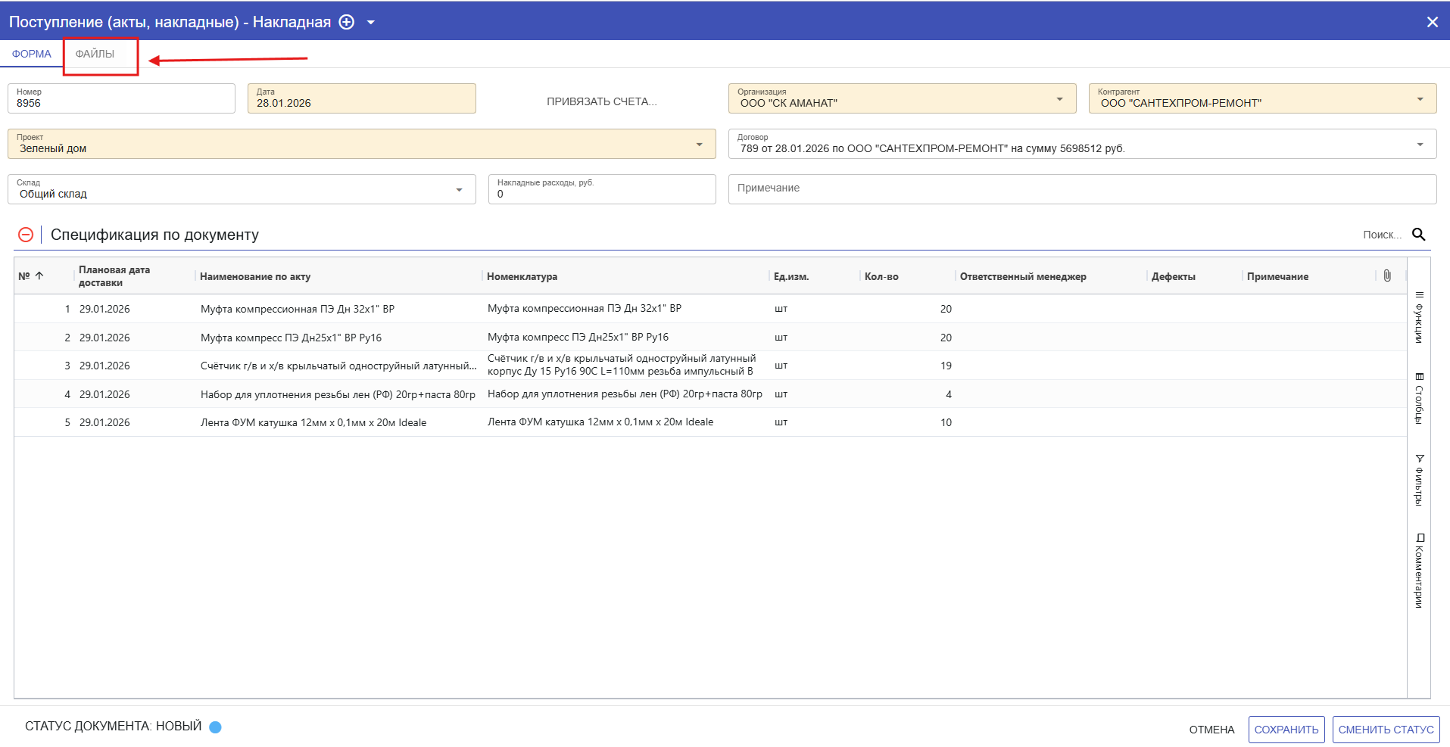Open the Columns side panel
The width and height of the screenshot is (1450, 747).
point(1419,398)
